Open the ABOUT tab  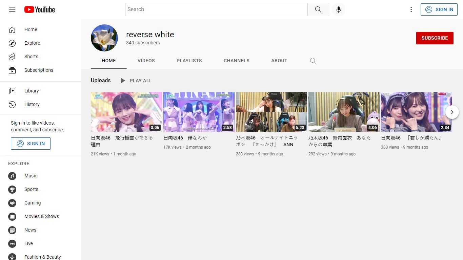(279, 61)
